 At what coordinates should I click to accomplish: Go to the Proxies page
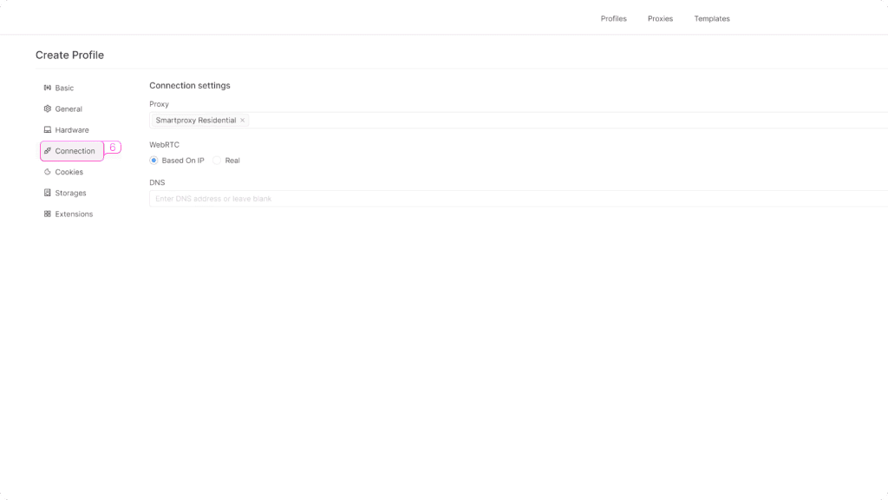(660, 18)
